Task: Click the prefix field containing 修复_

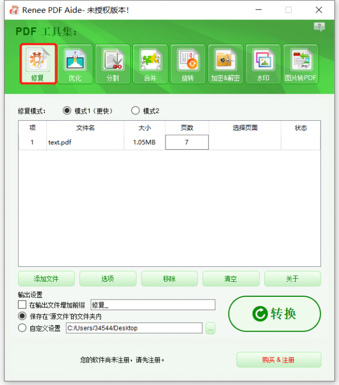Action: (x=153, y=305)
